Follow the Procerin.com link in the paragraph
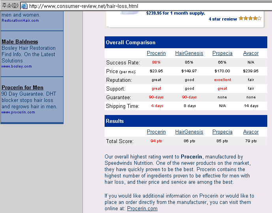Viewport: 272px width, 213px height. (x=142, y=208)
